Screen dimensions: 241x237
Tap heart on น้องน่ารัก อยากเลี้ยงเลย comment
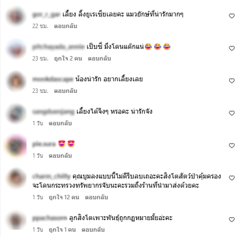(x=232, y=81)
